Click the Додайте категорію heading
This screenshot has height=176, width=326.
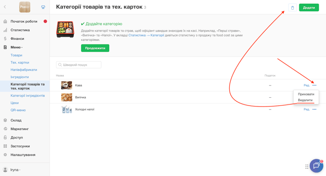pyautogui.click(x=102, y=24)
